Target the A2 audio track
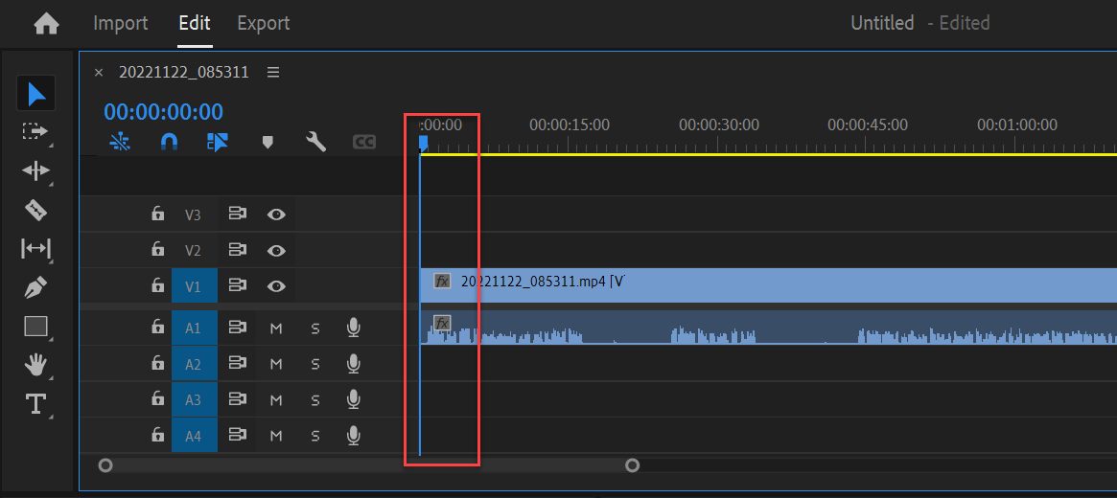 [x=193, y=364]
